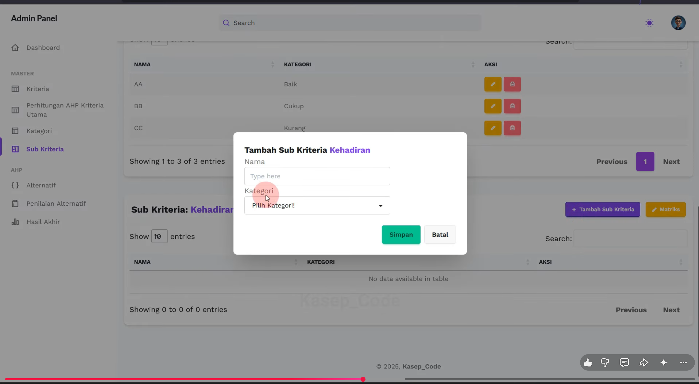Open Perhitungan AHP Kriteria Utama
The width and height of the screenshot is (699, 384).
[65, 110]
